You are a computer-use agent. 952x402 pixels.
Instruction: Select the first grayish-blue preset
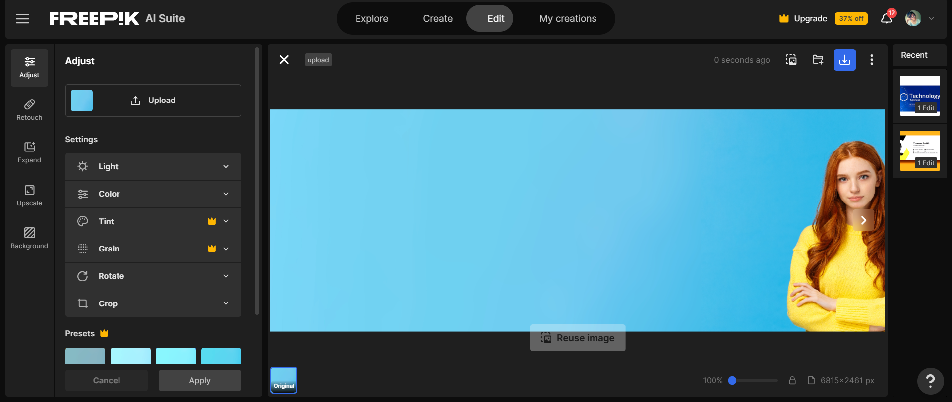tap(85, 356)
